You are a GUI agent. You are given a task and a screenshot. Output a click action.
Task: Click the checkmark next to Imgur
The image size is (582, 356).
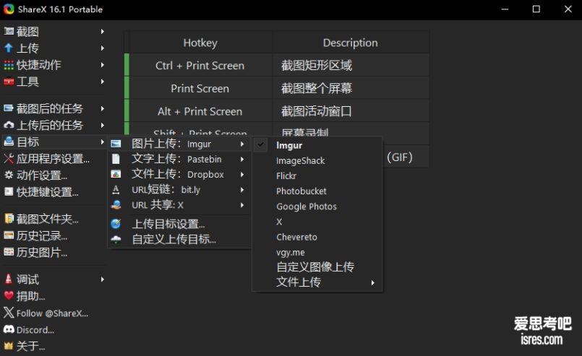click(261, 145)
